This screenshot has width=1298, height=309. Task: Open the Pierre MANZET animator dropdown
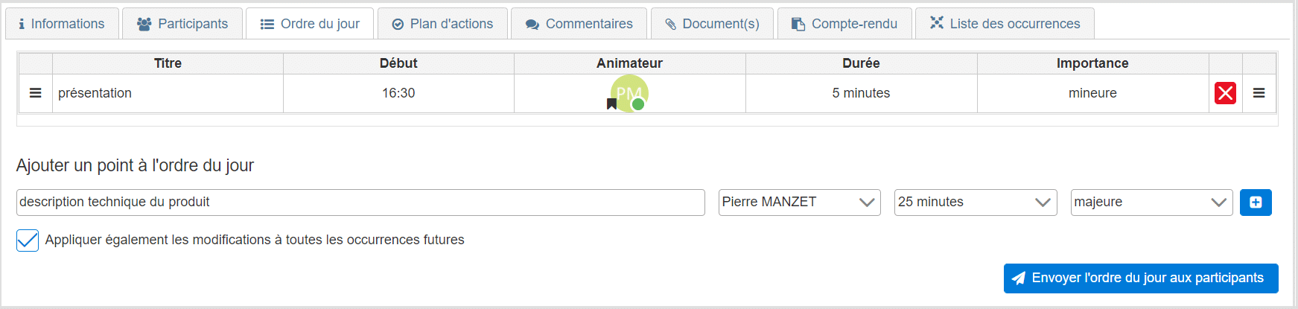click(799, 203)
